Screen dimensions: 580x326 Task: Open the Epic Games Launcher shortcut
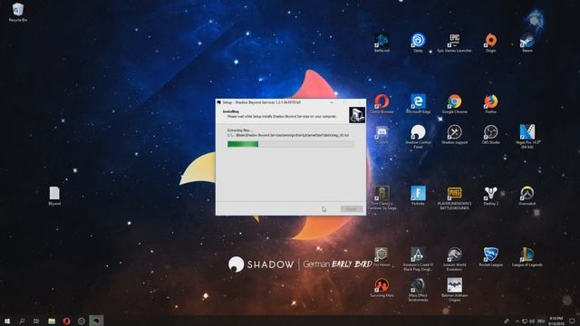coord(454,43)
